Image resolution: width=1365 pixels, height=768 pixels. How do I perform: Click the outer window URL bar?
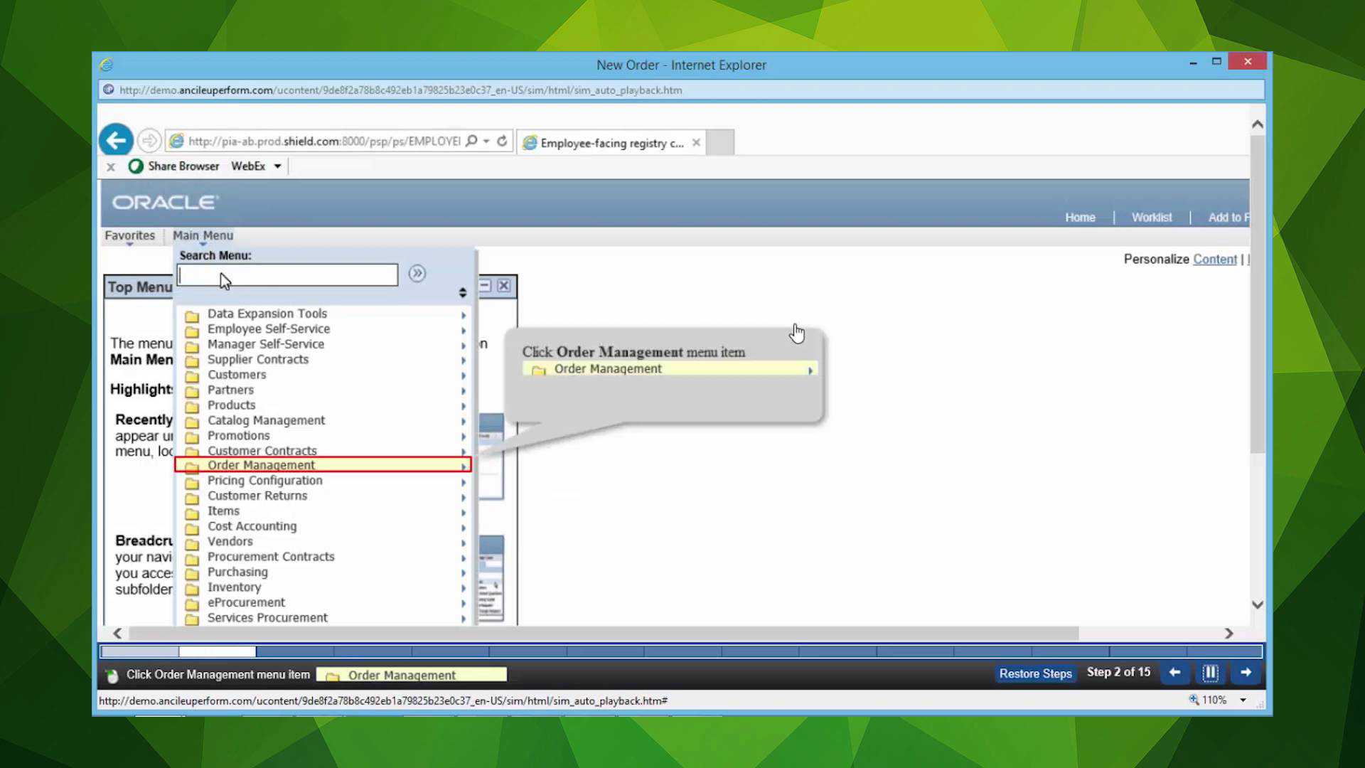[681, 90]
